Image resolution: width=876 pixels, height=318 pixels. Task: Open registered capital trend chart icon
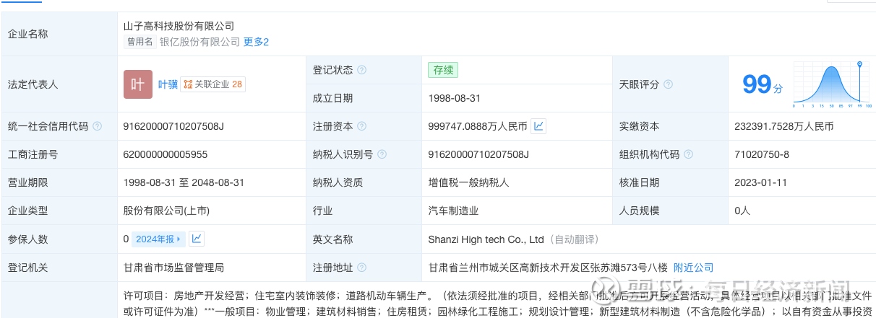pyautogui.click(x=539, y=126)
